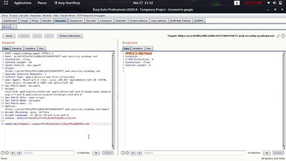This screenshot has width=286, height=161.
Task: Click the lock screen icon
Action: tap(280, 3)
